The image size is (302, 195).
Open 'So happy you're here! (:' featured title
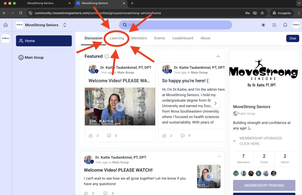click(186, 81)
